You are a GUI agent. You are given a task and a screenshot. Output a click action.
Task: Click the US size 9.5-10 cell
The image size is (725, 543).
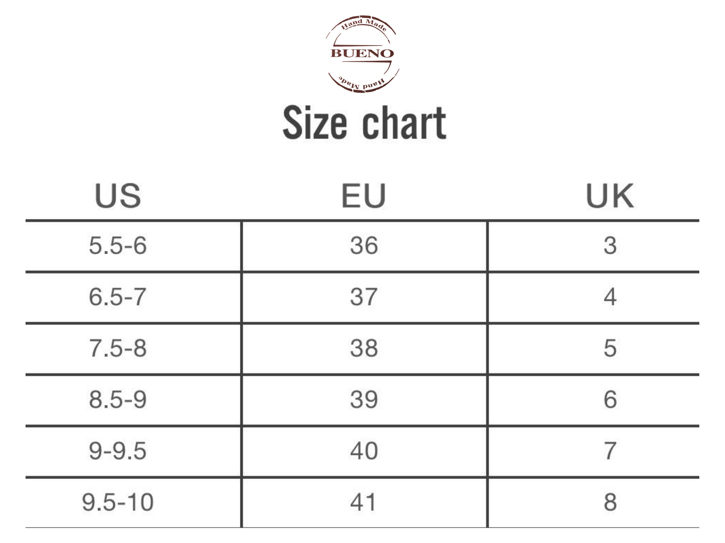[x=133, y=503]
